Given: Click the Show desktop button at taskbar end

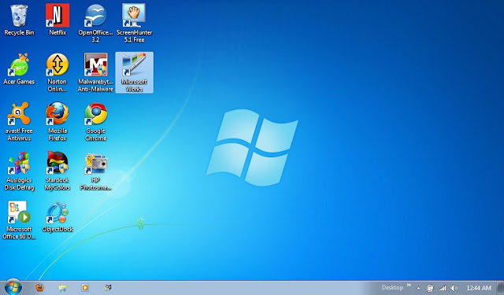Looking at the screenshot, I should pyautogui.click(x=501, y=288).
